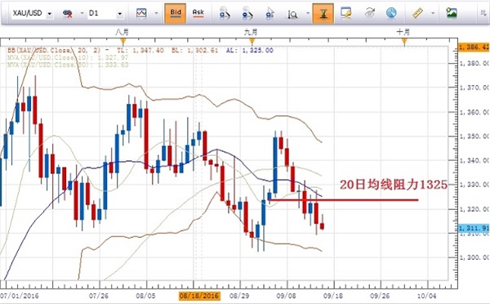Click the remove-link icon beside the symbol box
Screen dimensions: 490x304
(x=68, y=13)
